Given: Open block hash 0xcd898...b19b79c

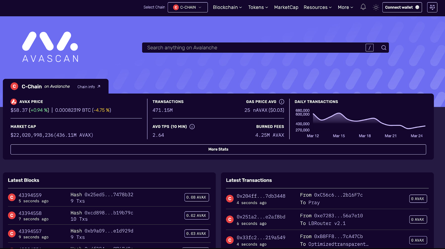Looking at the screenshot, I should point(109,213).
